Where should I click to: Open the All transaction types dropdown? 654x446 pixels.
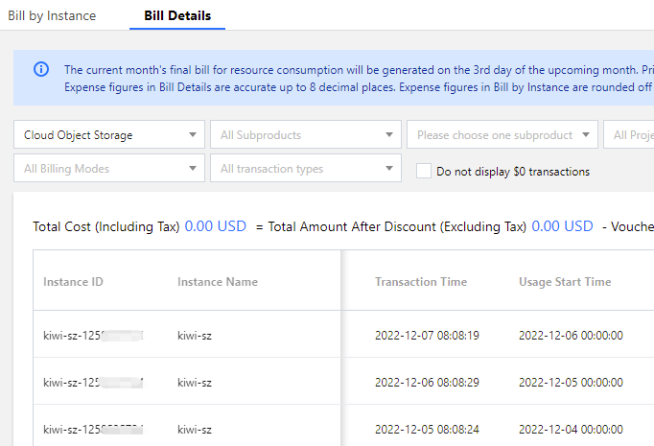click(x=305, y=169)
